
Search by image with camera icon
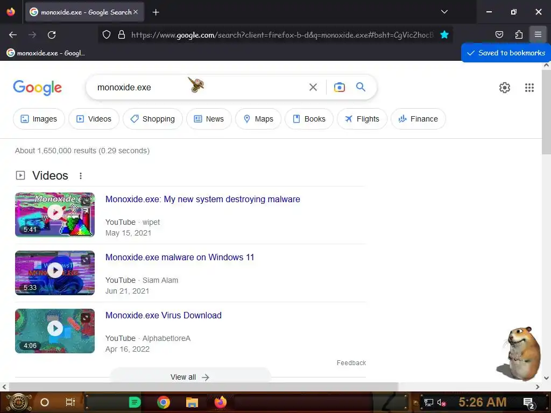pos(339,87)
